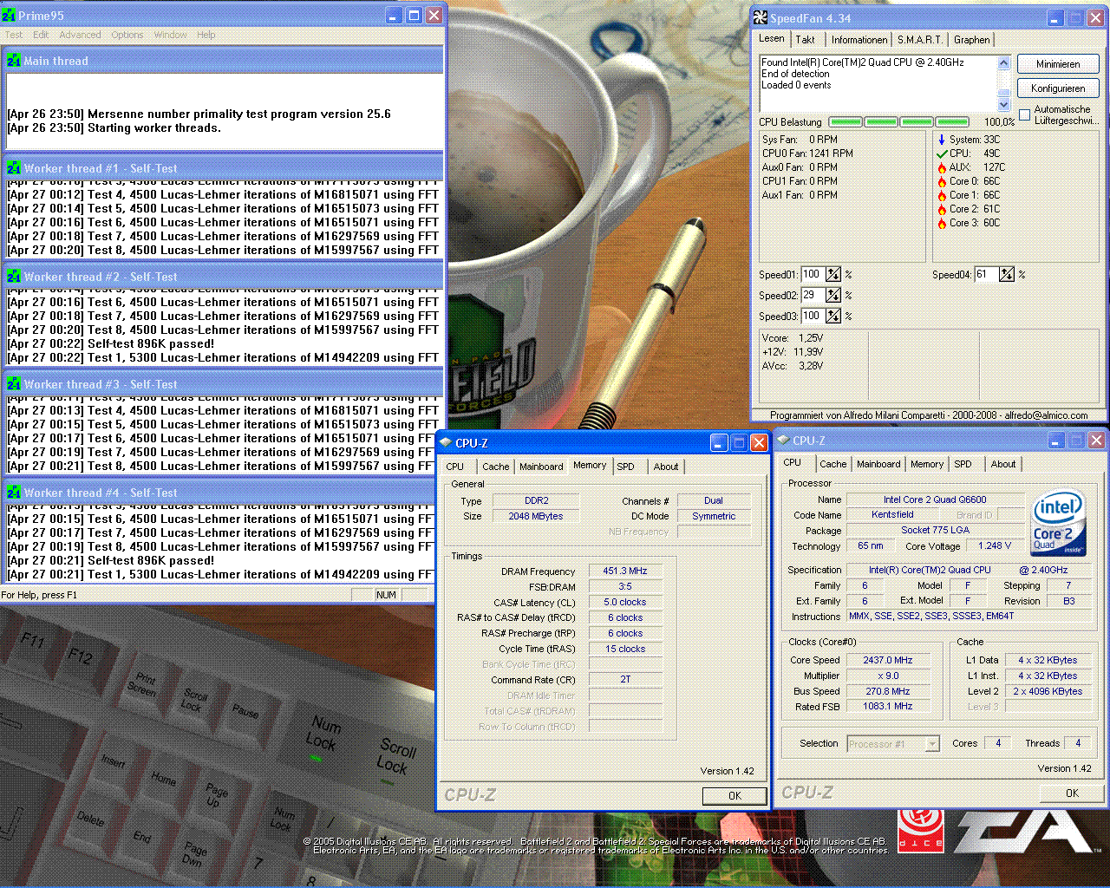
Task: Click the Konfigurieren button in SpeedFan
Action: pos(1058,88)
